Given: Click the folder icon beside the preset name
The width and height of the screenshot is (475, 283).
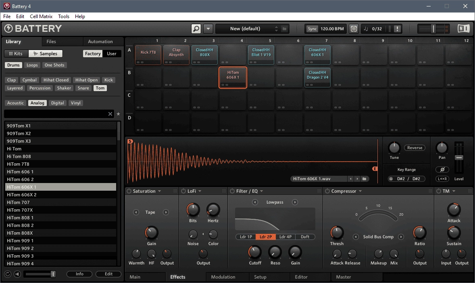Looking at the screenshot, I should (x=284, y=29).
